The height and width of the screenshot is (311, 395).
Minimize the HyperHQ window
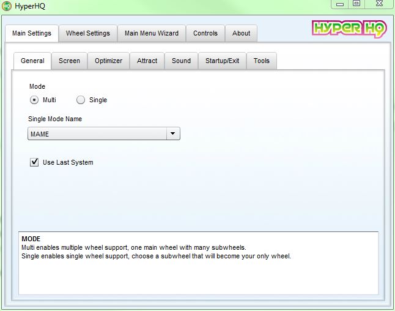click(x=341, y=4)
